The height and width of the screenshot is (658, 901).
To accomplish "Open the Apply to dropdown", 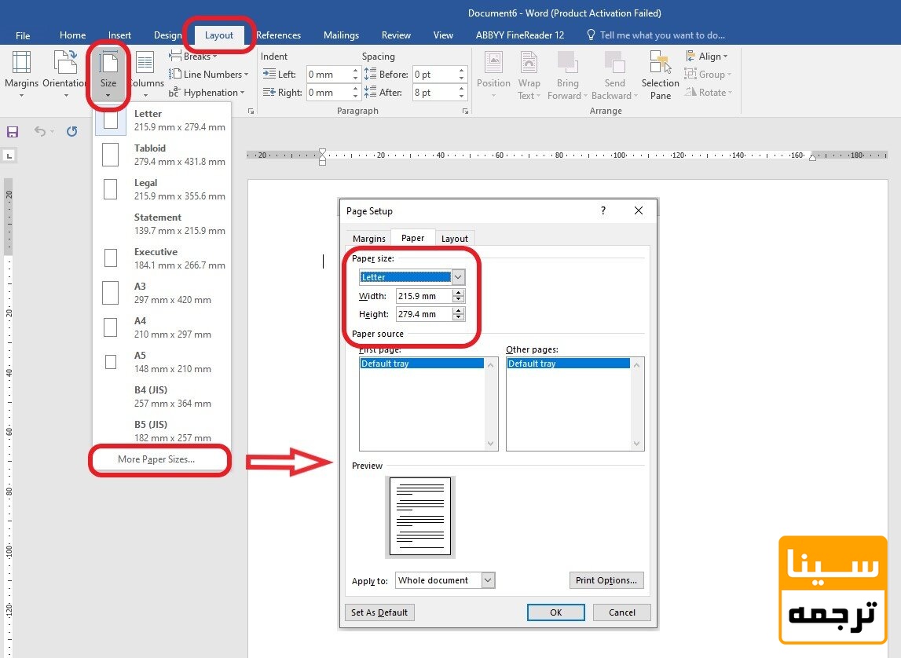I will click(488, 580).
